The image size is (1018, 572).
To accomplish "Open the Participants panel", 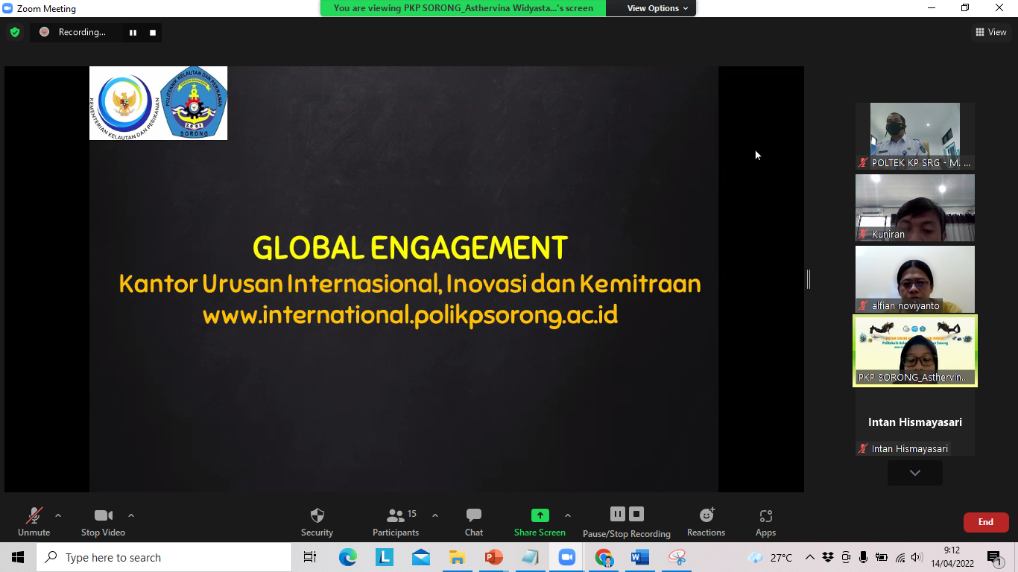I will click(x=396, y=515).
